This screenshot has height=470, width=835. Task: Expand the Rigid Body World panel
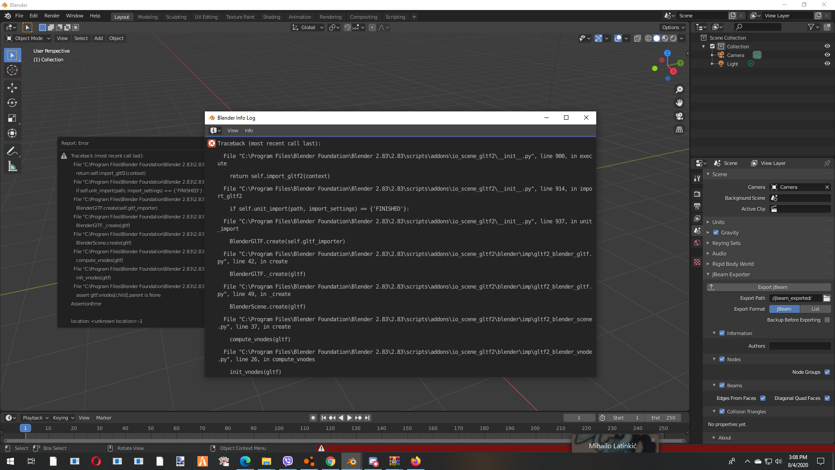click(732, 264)
